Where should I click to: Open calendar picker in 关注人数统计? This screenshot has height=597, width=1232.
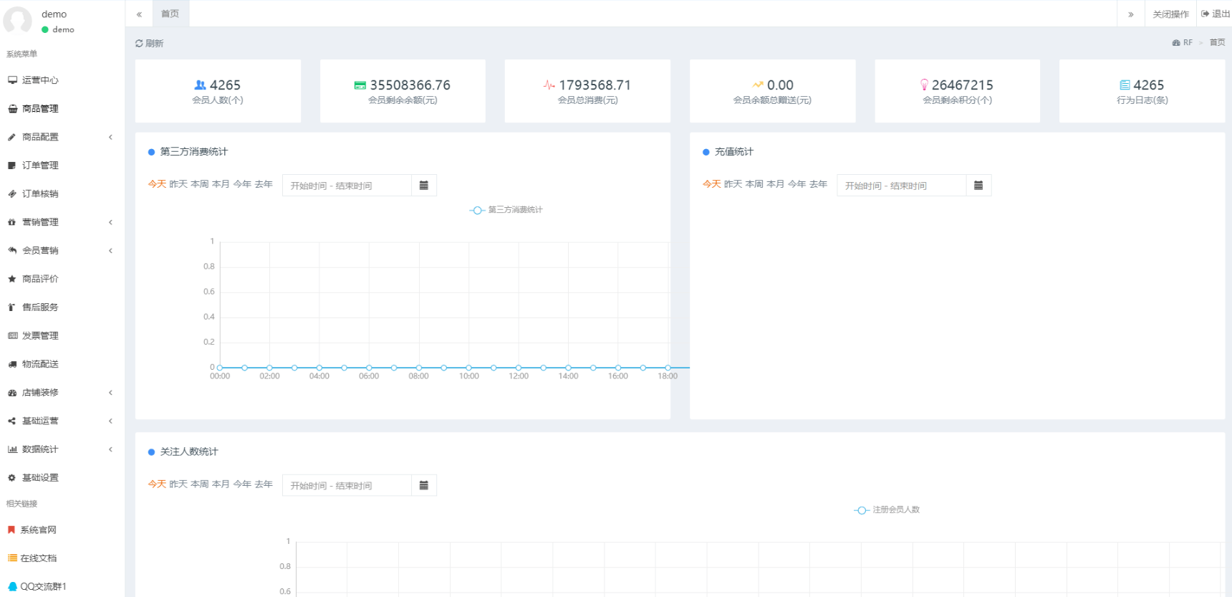[424, 486]
